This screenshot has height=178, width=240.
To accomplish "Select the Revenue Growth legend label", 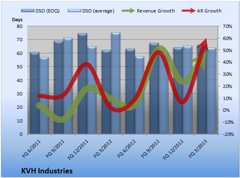I will pos(156,11).
